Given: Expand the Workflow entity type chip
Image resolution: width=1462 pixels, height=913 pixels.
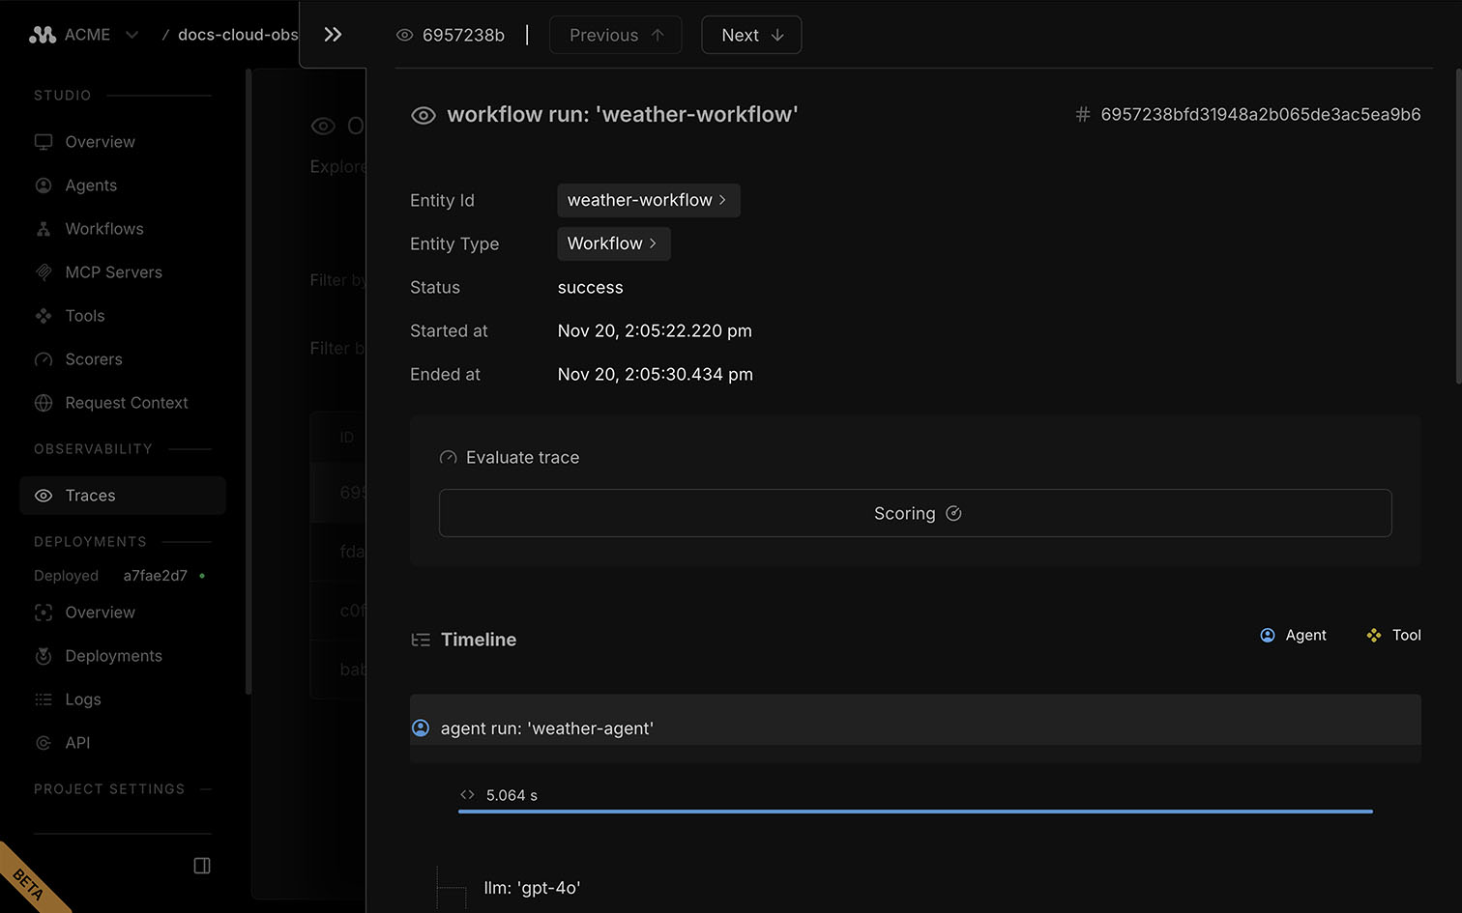Looking at the screenshot, I should point(613,244).
